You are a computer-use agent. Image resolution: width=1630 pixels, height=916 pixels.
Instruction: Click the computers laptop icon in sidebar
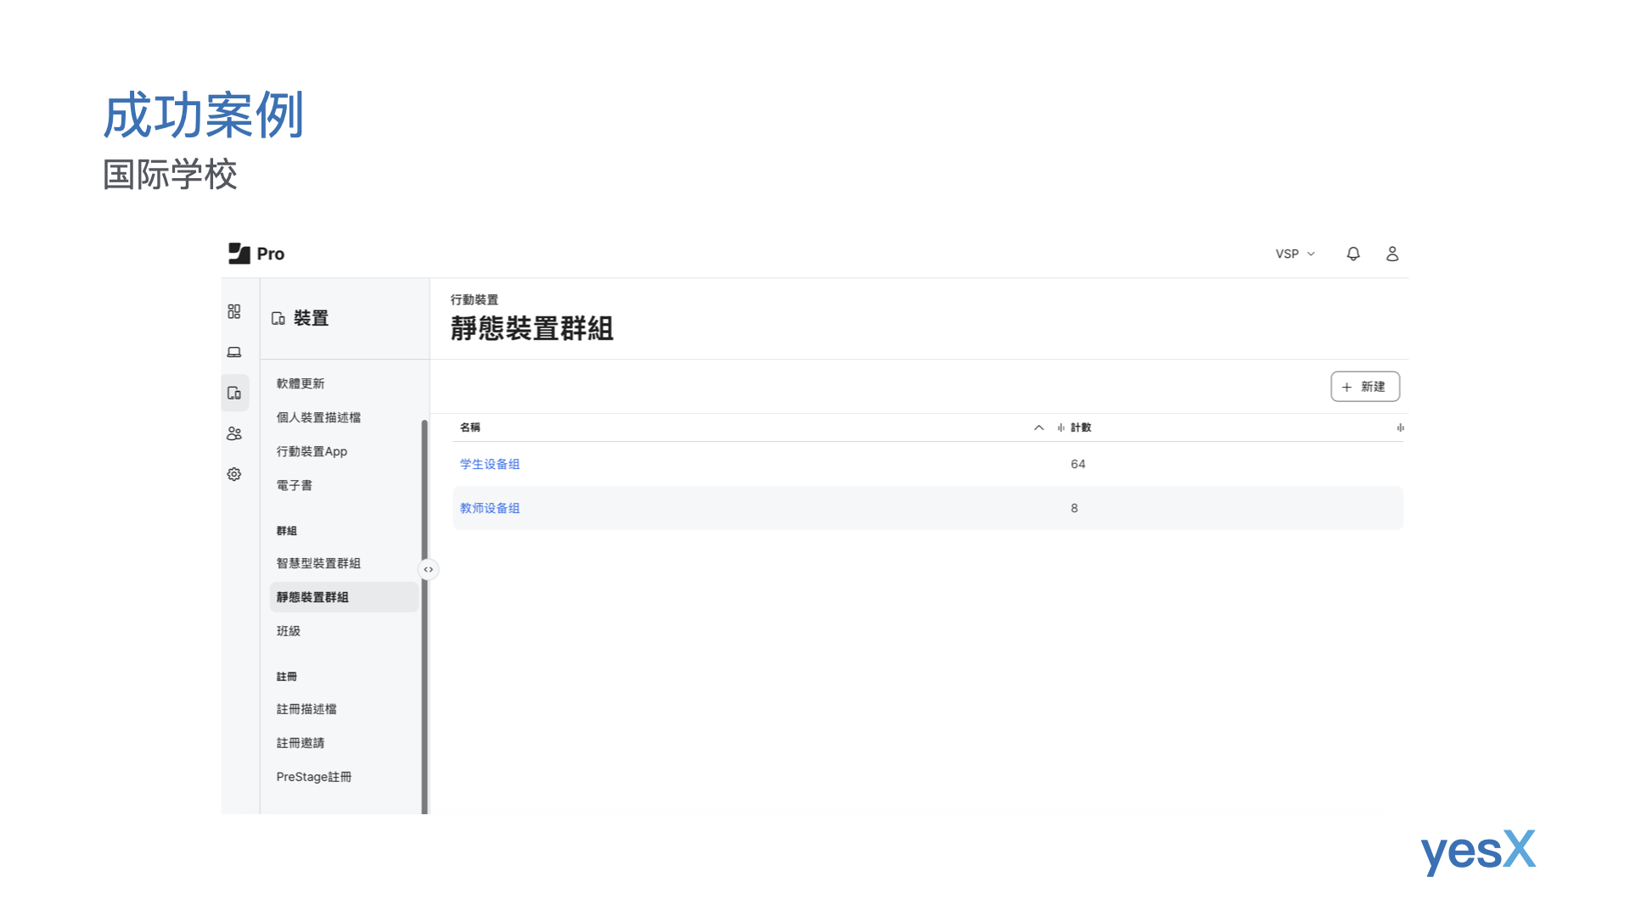tap(234, 352)
